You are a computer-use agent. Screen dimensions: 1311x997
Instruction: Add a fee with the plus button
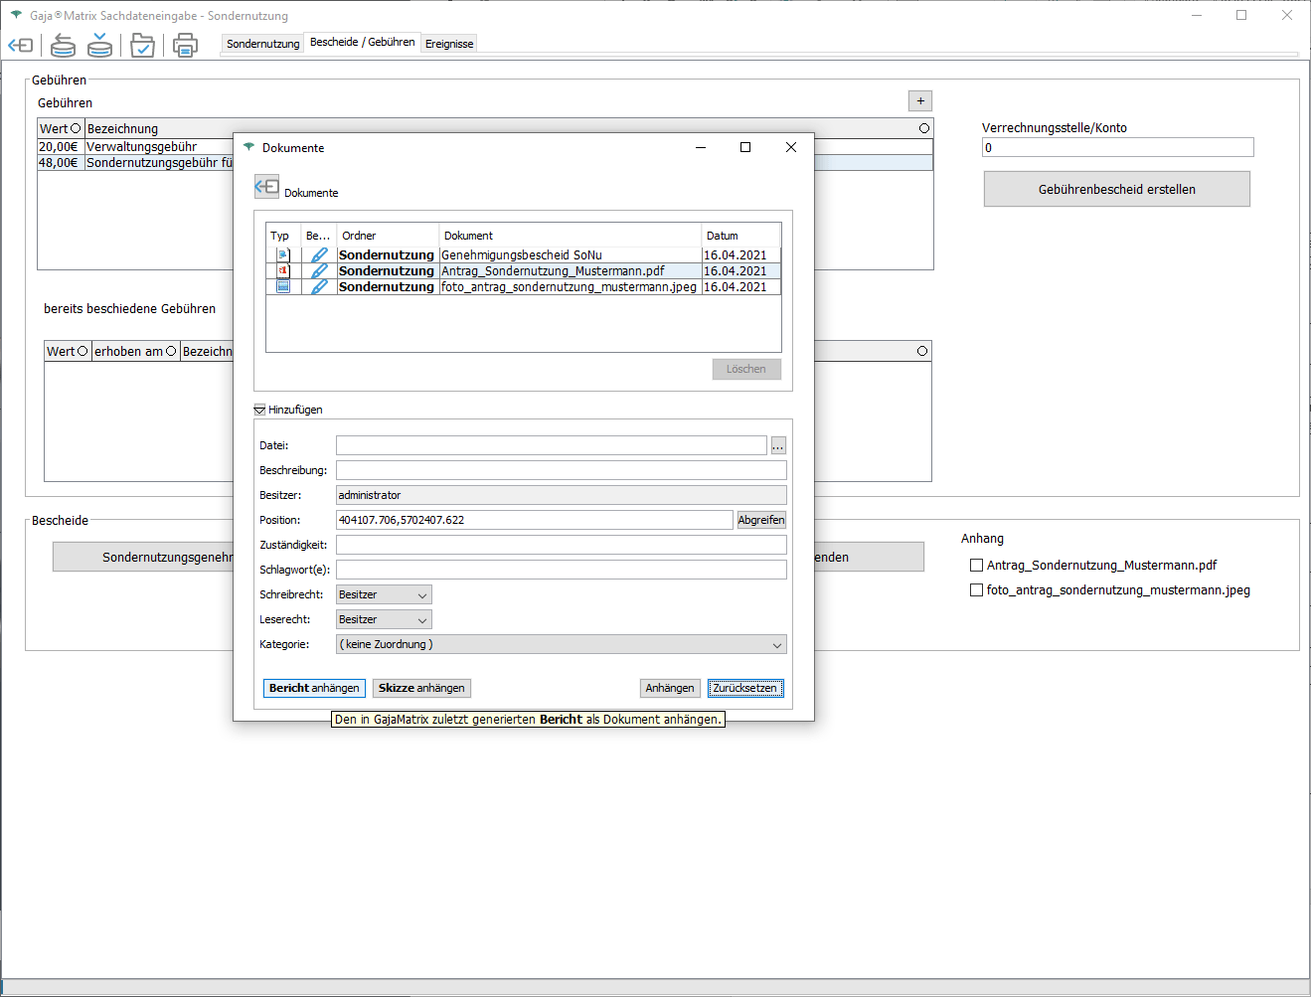point(920,101)
